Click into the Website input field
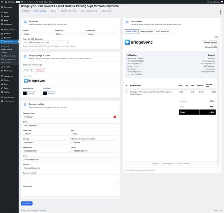Image resolution: width=224 pixels, height=213 pixels. point(71,168)
